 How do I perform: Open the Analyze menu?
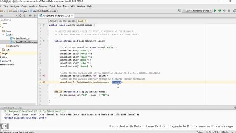tap(33, 6)
